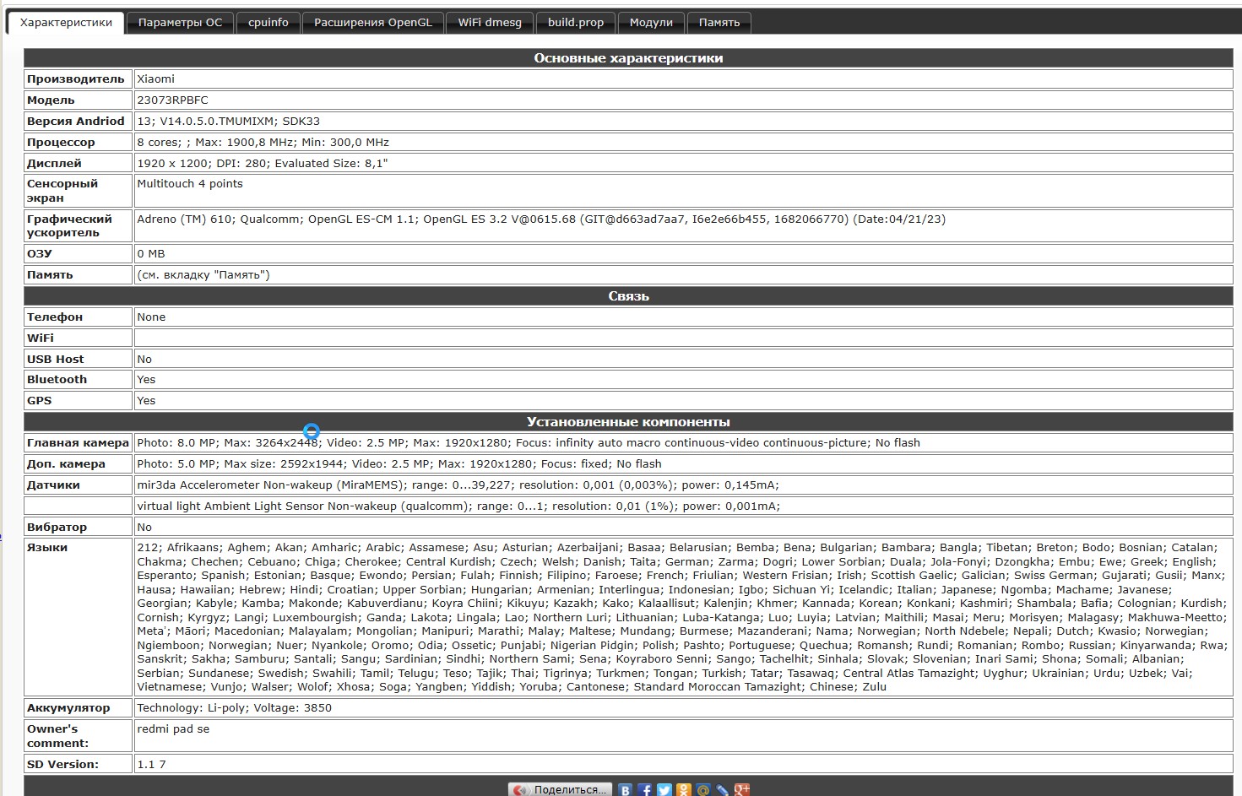Click the Графический ускоритель row label
This screenshot has width=1242, height=796.
(69, 225)
